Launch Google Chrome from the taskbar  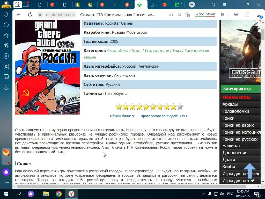(x=59, y=194)
